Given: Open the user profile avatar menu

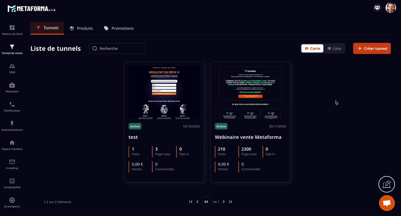Looking at the screenshot, I should pos(390,7).
